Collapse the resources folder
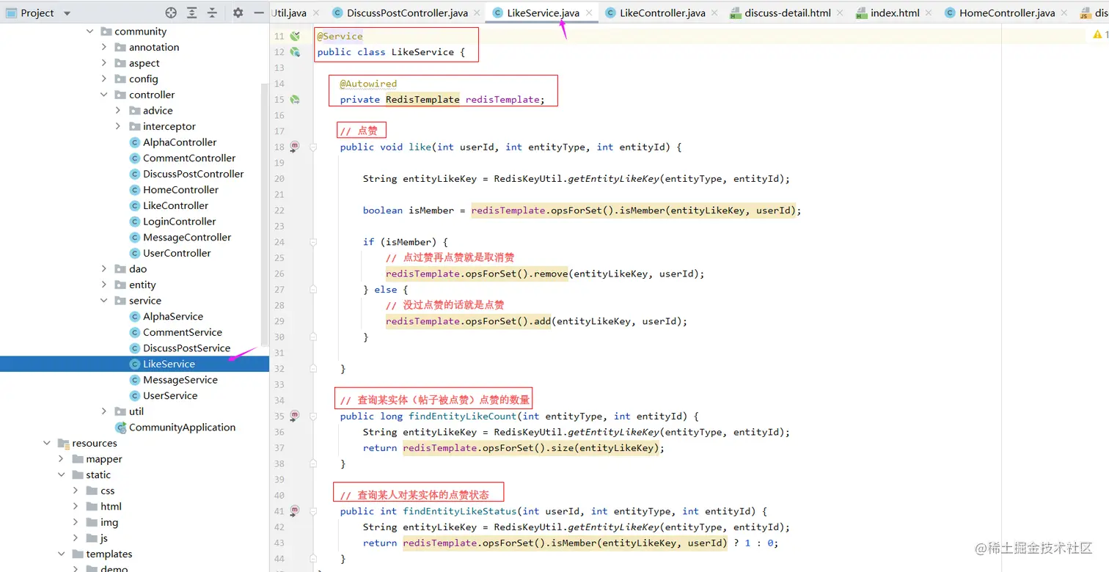 click(47, 443)
